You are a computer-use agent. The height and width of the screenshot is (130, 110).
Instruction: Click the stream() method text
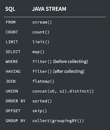point(42,22)
